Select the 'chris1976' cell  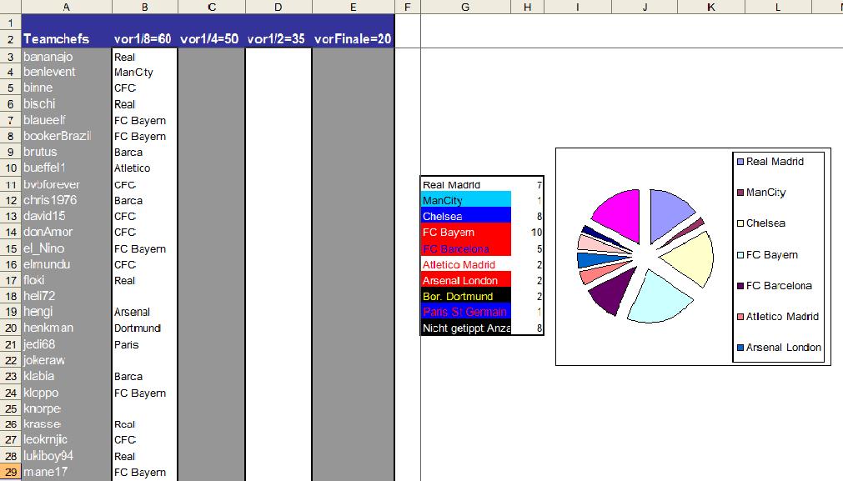(67, 200)
